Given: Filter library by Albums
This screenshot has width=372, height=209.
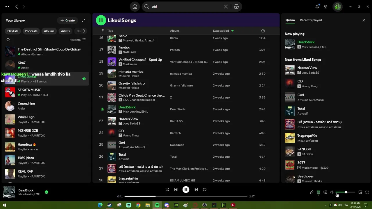Looking at the screenshot, I should [x=49, y=31].
